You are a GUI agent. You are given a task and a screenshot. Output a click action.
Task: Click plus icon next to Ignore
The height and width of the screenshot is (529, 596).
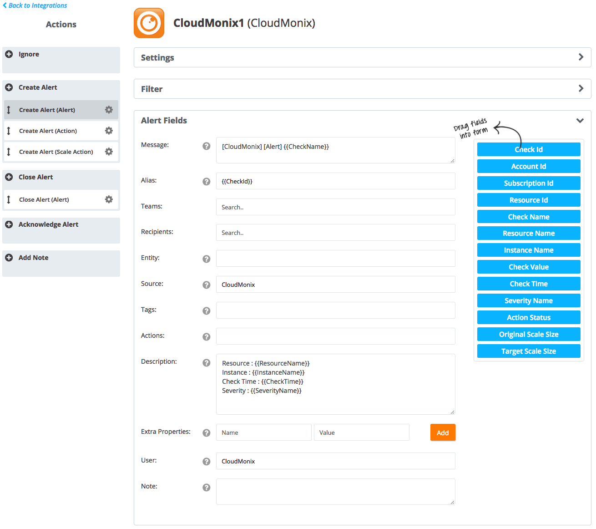click(x=9, y=54)
